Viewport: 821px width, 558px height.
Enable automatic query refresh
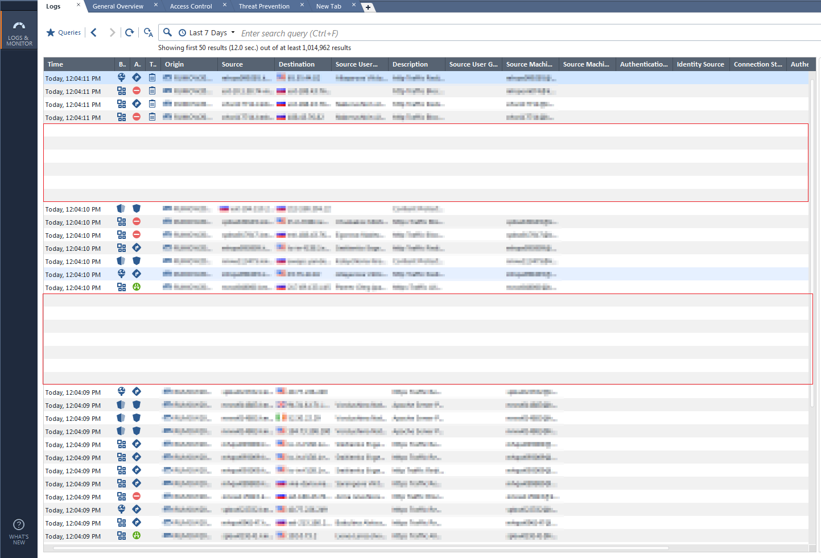(x=148, y=32)
